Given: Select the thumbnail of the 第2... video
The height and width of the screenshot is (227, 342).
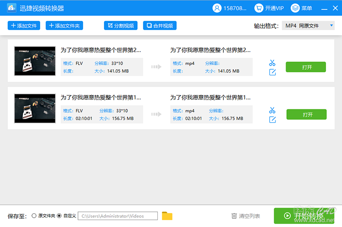Looking at the screenshot, I should coord(35,61).
